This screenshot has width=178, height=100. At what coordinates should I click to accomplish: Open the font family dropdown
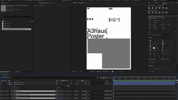(x=159, y=35)
